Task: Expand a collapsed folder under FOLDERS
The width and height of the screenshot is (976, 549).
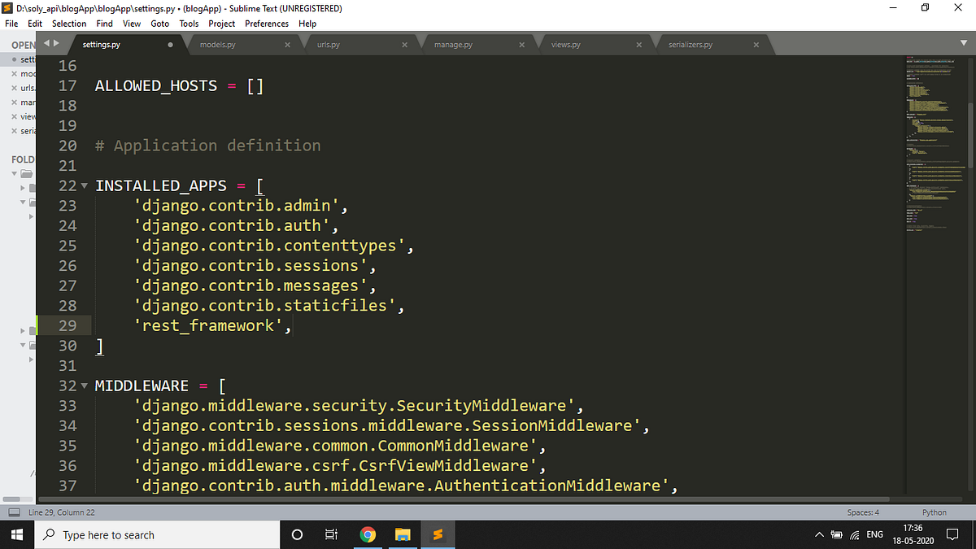Action: (23, 189)
